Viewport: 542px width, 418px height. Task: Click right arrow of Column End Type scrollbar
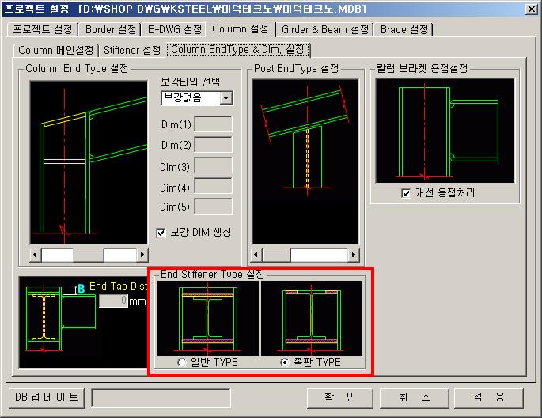coord(142,255)
